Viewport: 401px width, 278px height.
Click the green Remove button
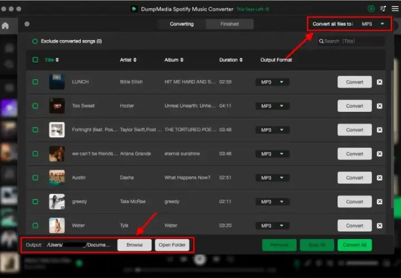[x=279, y=245]
